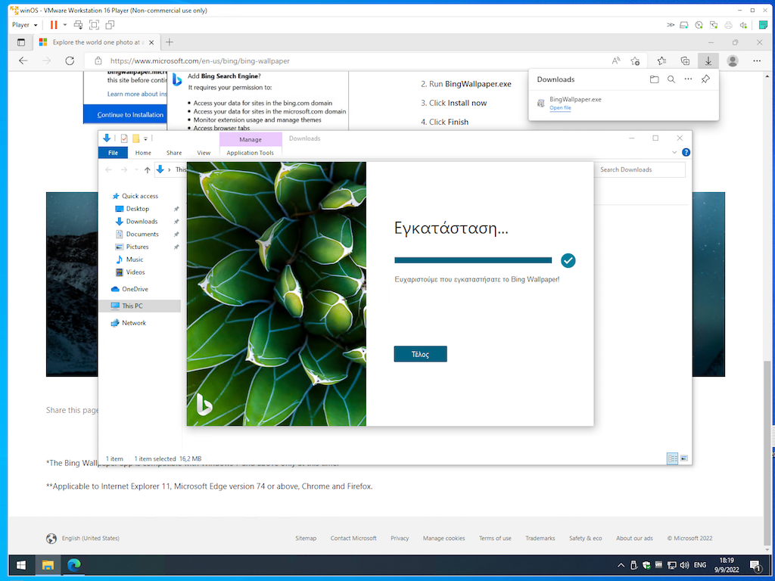Add this page to favorites
The image size is (775, 581).
635,61
